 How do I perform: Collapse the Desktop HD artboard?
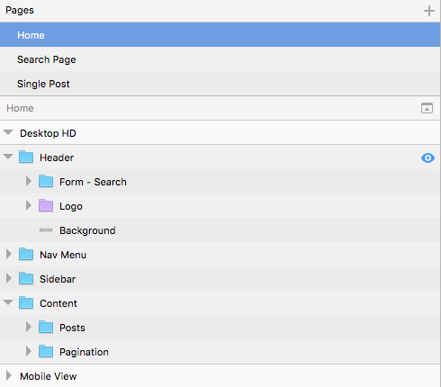coord(8,132)
